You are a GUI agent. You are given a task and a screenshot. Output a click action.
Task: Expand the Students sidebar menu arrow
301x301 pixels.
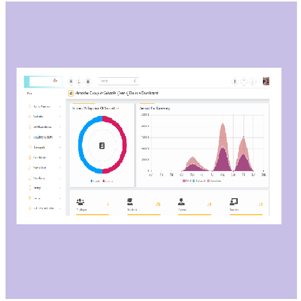pos(60,116)
